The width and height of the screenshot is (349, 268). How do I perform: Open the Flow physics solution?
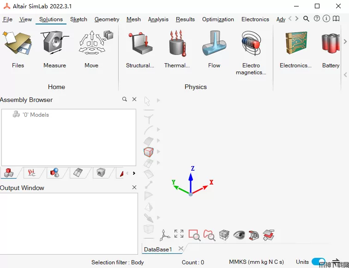[214, 49]
